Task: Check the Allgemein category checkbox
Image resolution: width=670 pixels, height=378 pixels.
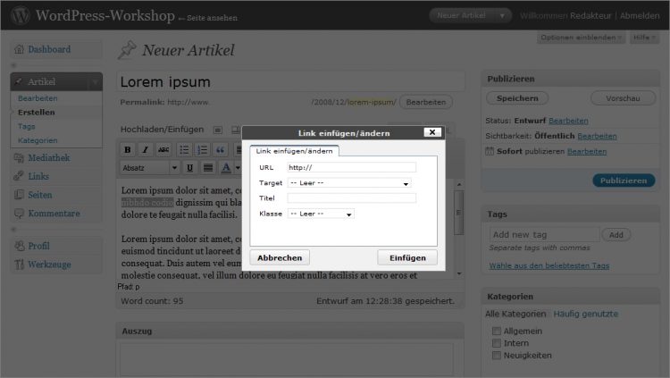Action: pos(497,331)
